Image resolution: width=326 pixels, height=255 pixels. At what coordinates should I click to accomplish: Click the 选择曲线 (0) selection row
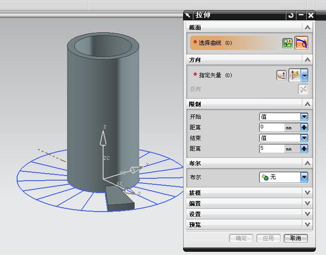tap(235, 43)
